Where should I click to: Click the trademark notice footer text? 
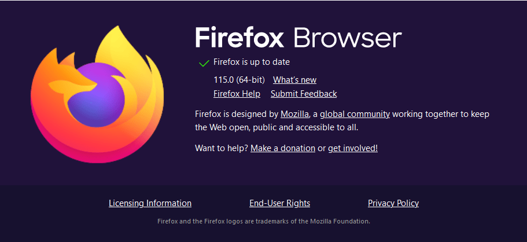264,222
